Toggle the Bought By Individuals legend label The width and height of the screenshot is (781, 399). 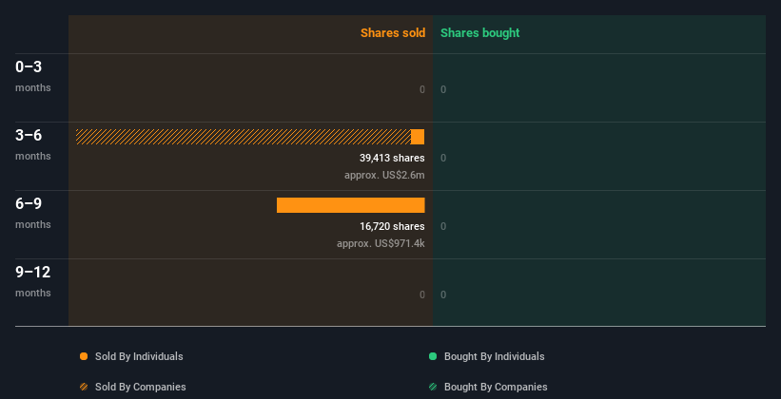tap(494, 356)
